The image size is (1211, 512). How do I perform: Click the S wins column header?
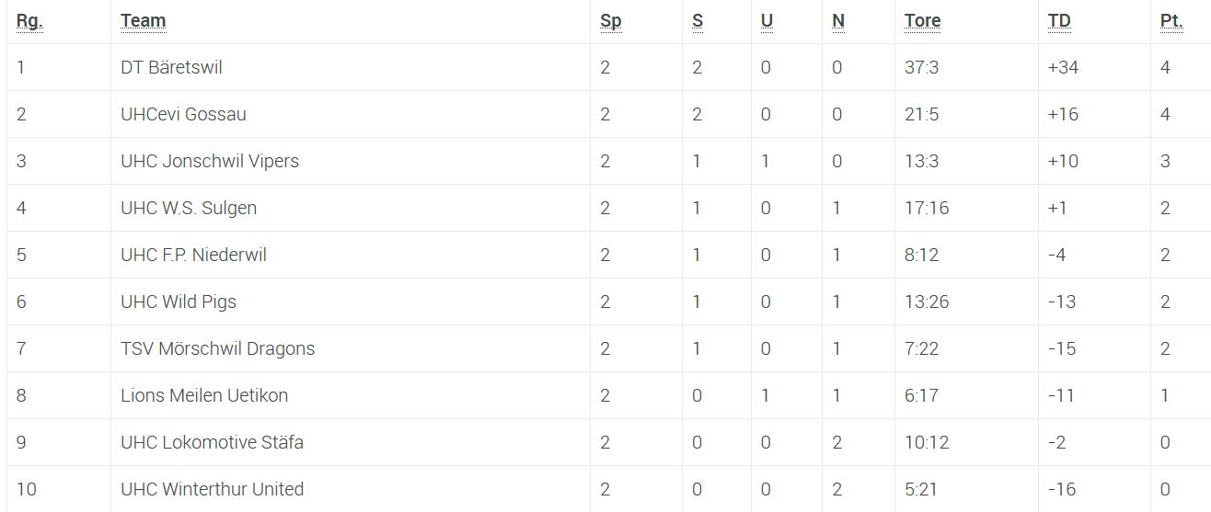point(698,21)
